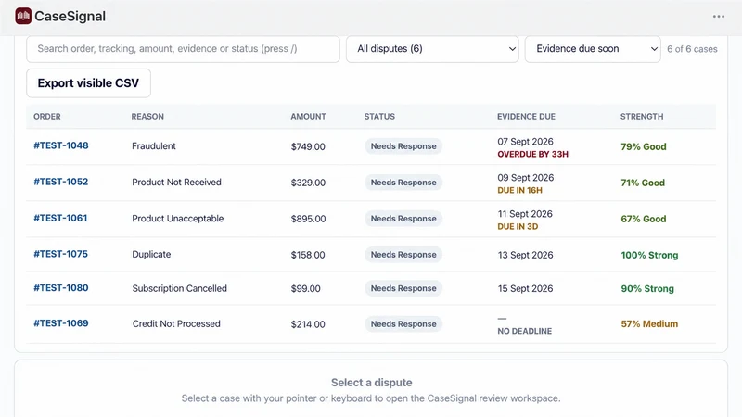742x417 pixels.
Task: Click the CaseSignal app title text
Action: (x=70, y=16)
